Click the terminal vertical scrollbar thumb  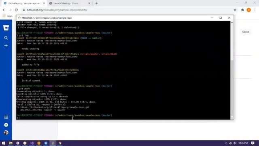point(232,88)
